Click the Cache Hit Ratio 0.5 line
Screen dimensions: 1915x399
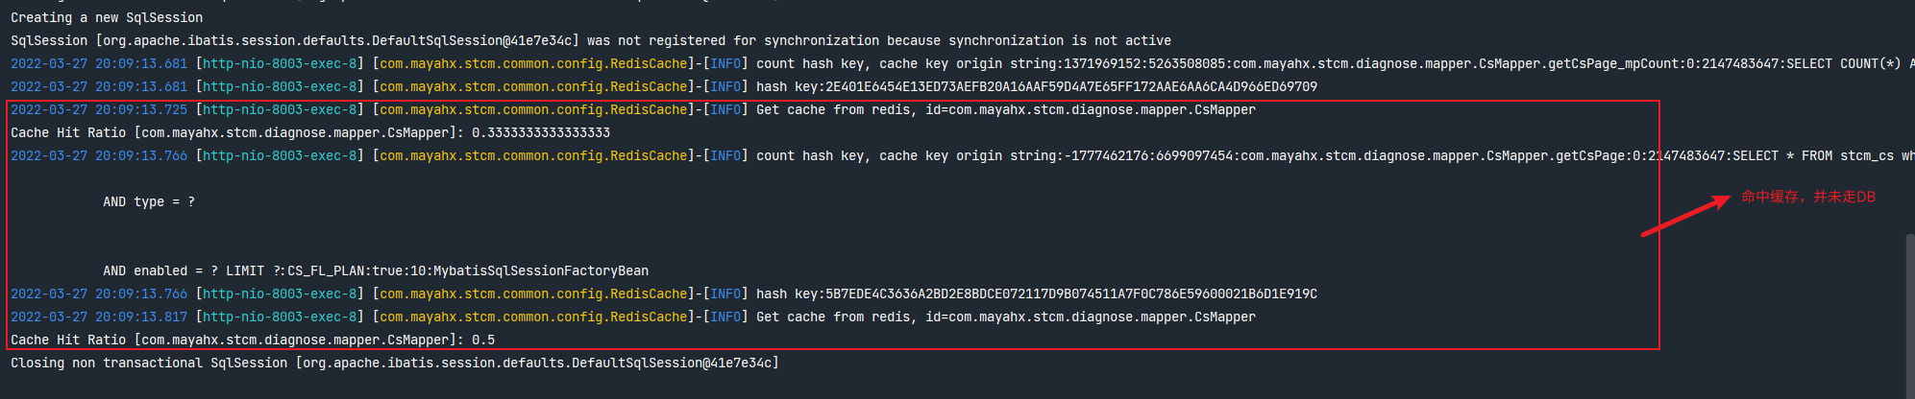tap(253, 340)
